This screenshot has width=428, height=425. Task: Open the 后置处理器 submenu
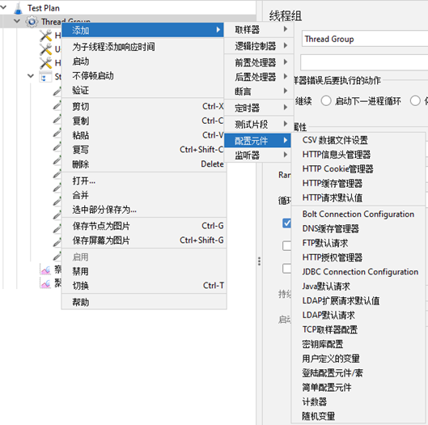pos(259,77)
